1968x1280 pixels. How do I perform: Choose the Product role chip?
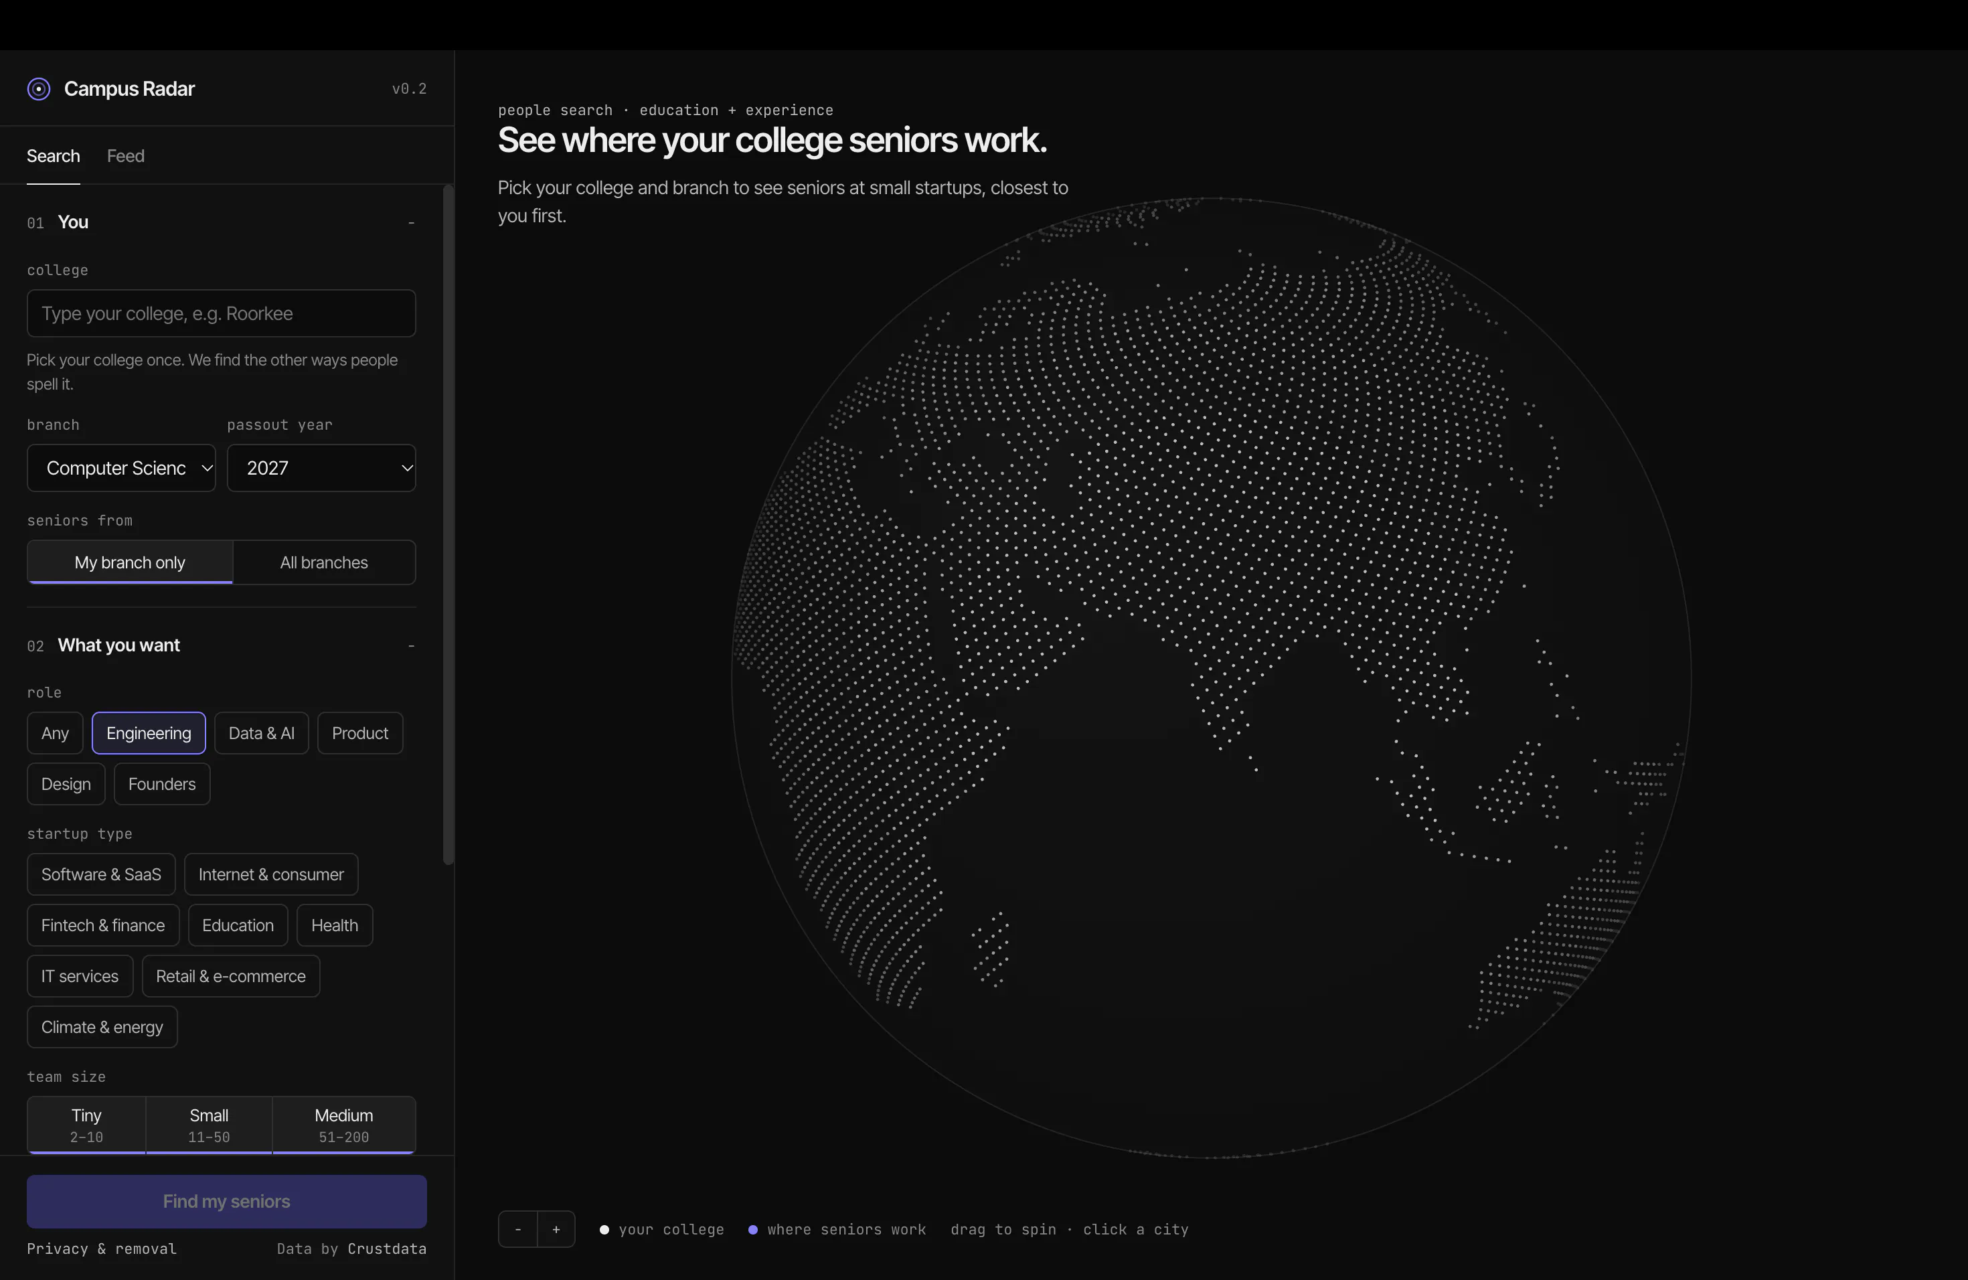359,734
